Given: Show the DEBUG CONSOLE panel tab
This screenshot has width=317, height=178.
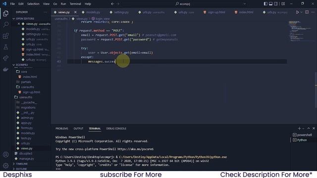Looking at the screenshot, I should tap(116, 129).
